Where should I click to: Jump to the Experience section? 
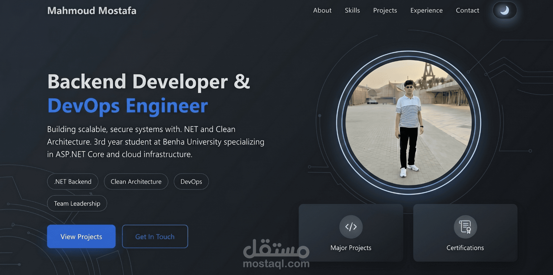(x=426, y=10)
